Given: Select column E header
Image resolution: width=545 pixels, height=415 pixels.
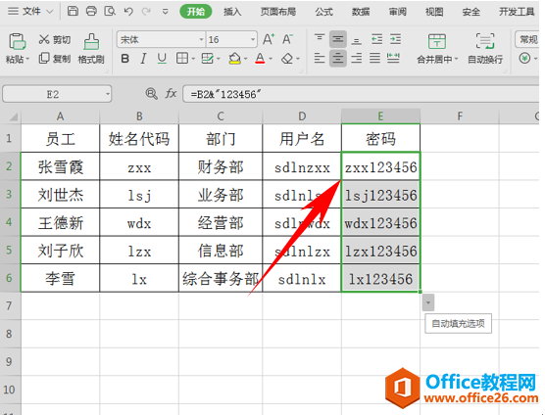Looking at the screenshot, I should 380,115.
